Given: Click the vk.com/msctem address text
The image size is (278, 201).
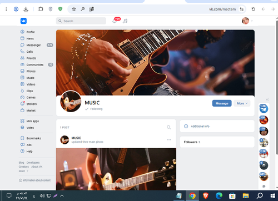Looking at the screenshot, I should (x=222, y=9).
